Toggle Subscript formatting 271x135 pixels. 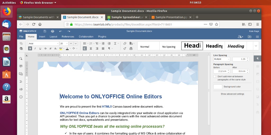[56, 49]
